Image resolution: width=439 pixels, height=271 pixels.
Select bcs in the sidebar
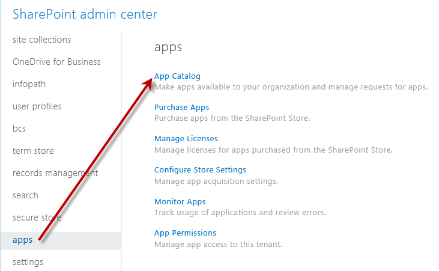[x=19, y=129]
